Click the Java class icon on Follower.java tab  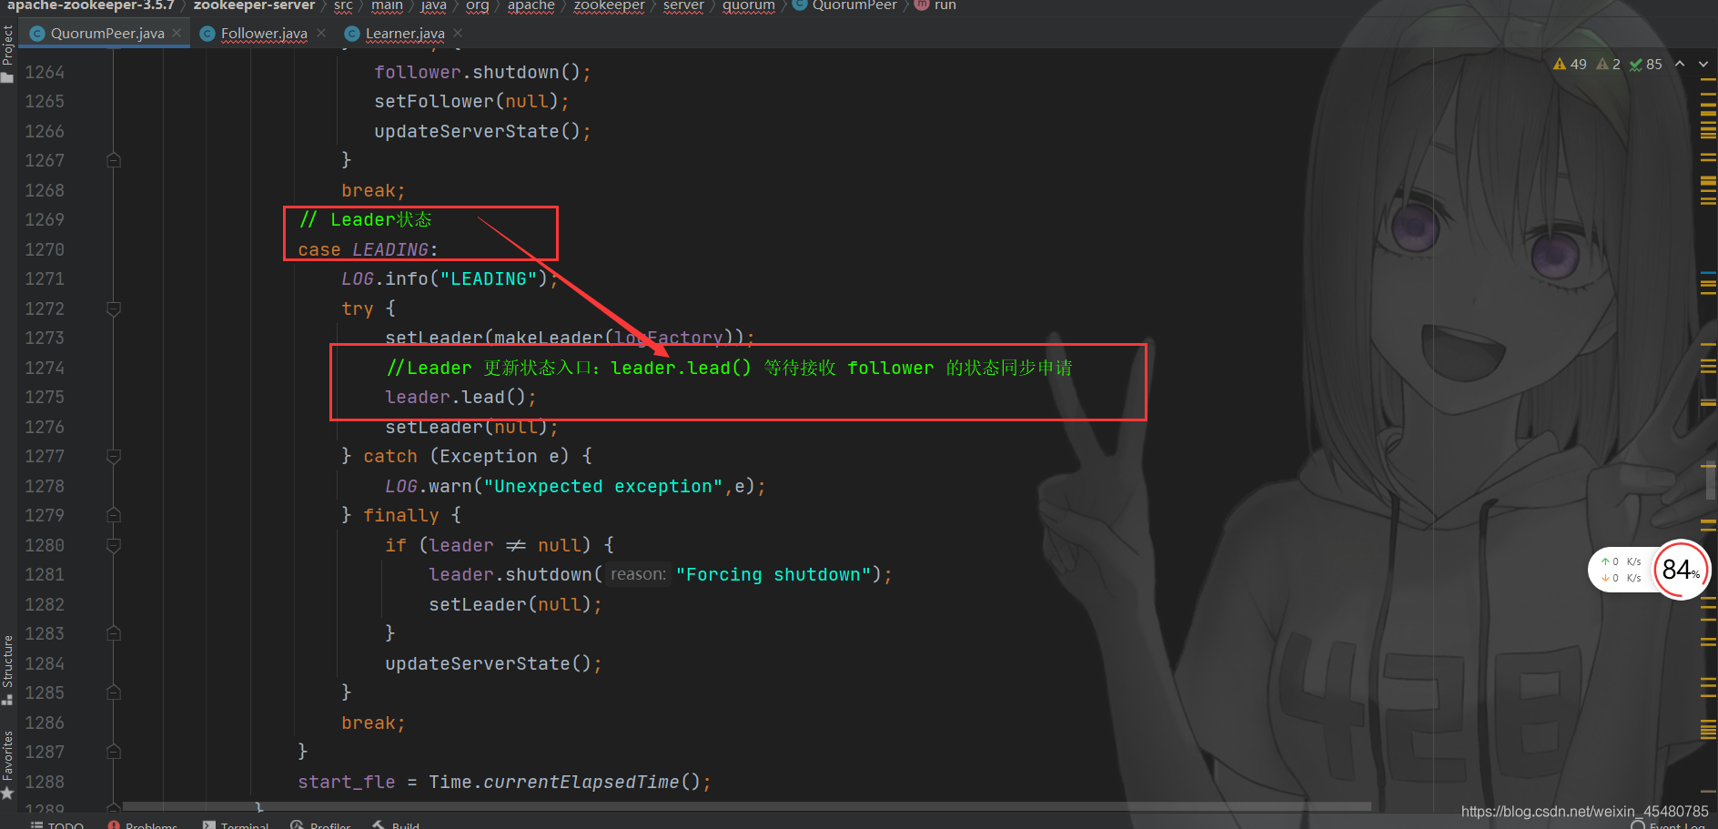pyautogui.click(x=207, y=34)
